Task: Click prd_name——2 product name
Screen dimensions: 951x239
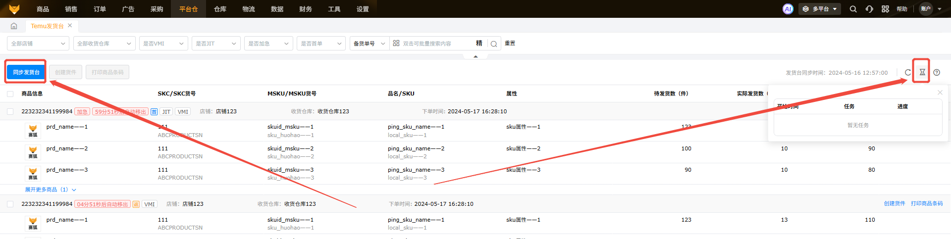Action: pyautogui.click(x=67, y=148)
